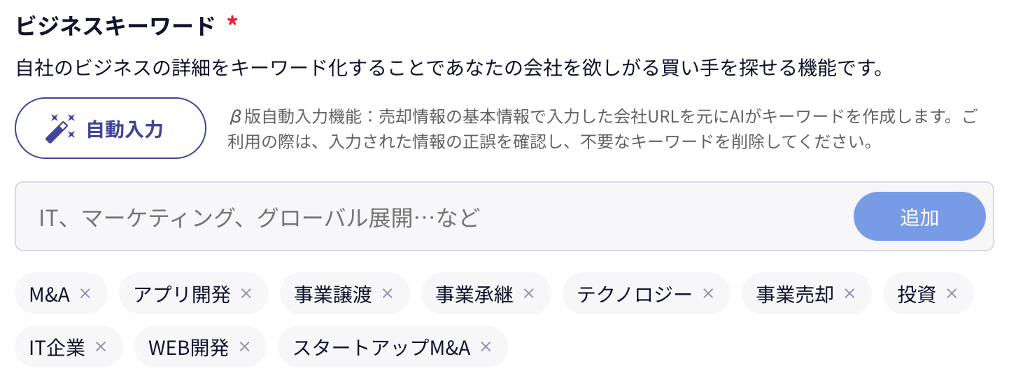Image resolution: width=1009 pixels, height=385 pixels.
Task: Delete the アプリ開発 tag
Action: coord(246,293)
